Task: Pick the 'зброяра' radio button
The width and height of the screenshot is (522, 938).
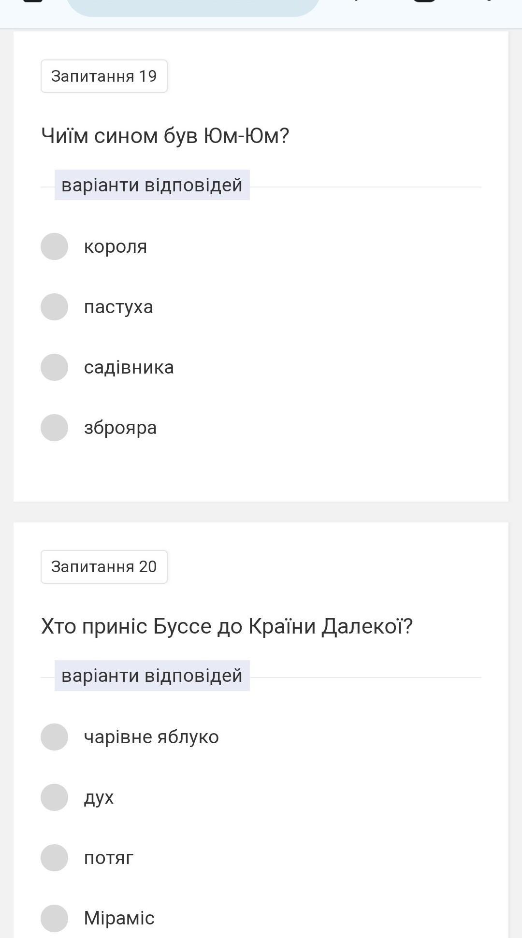Action: pos(54,428)
